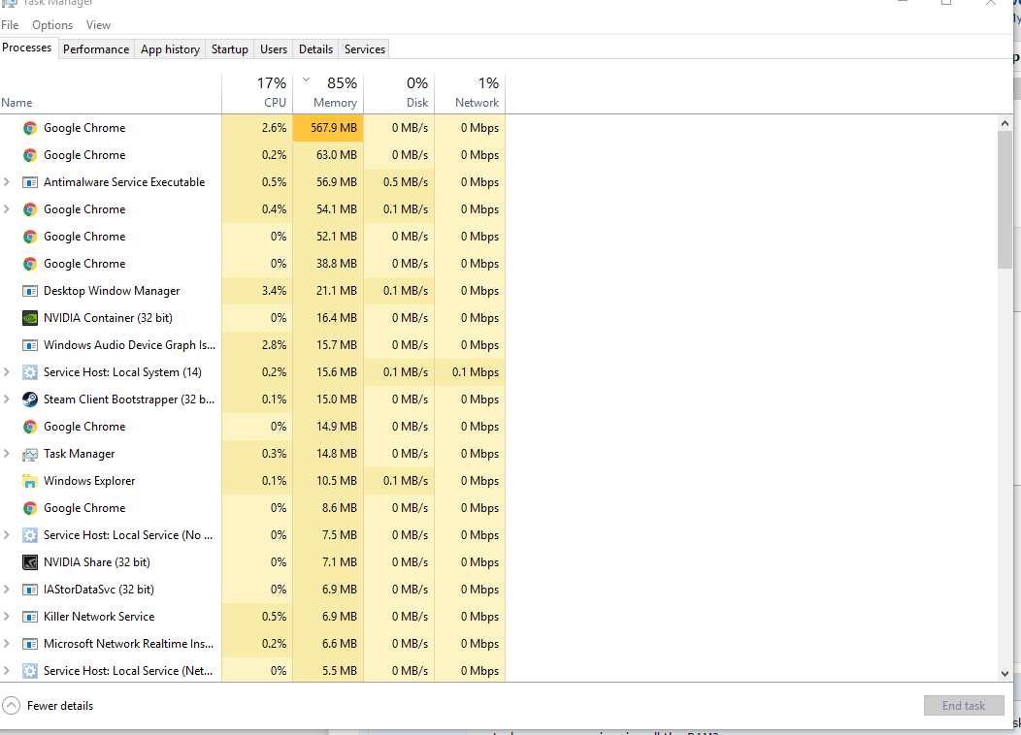Screen dimensions: 1021x735
Task: Click Chrome icon of the 38.8 MB process
Action: [x=30, y=264]
